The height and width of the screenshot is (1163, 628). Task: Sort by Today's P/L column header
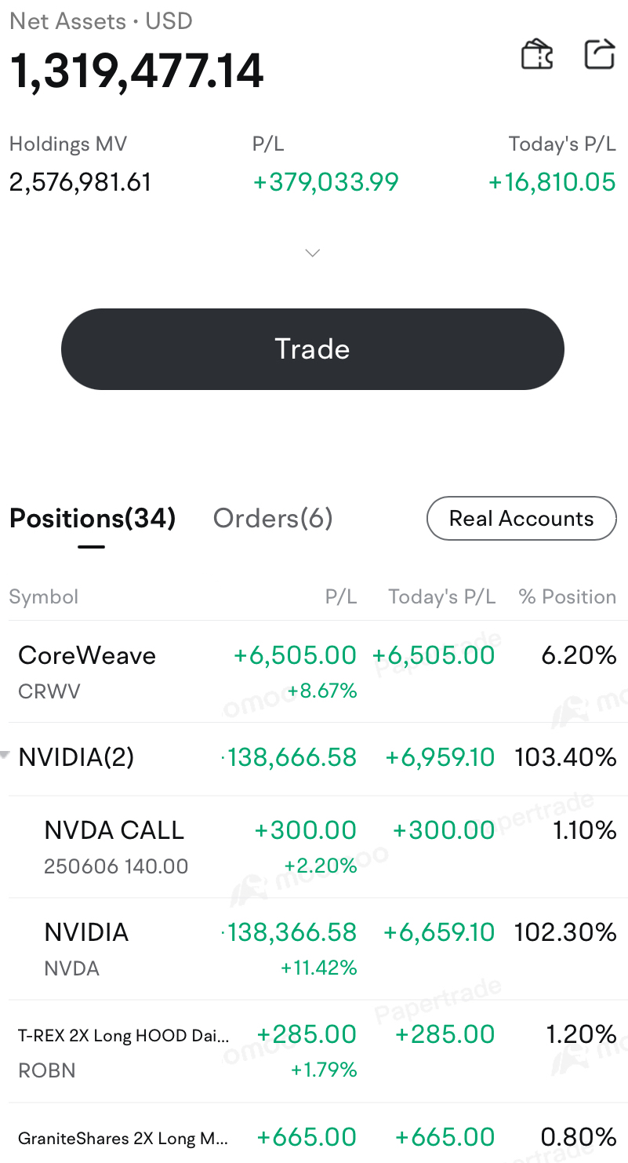441,597
